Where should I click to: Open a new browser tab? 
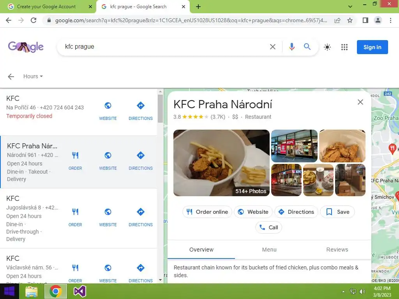(198, 7)
